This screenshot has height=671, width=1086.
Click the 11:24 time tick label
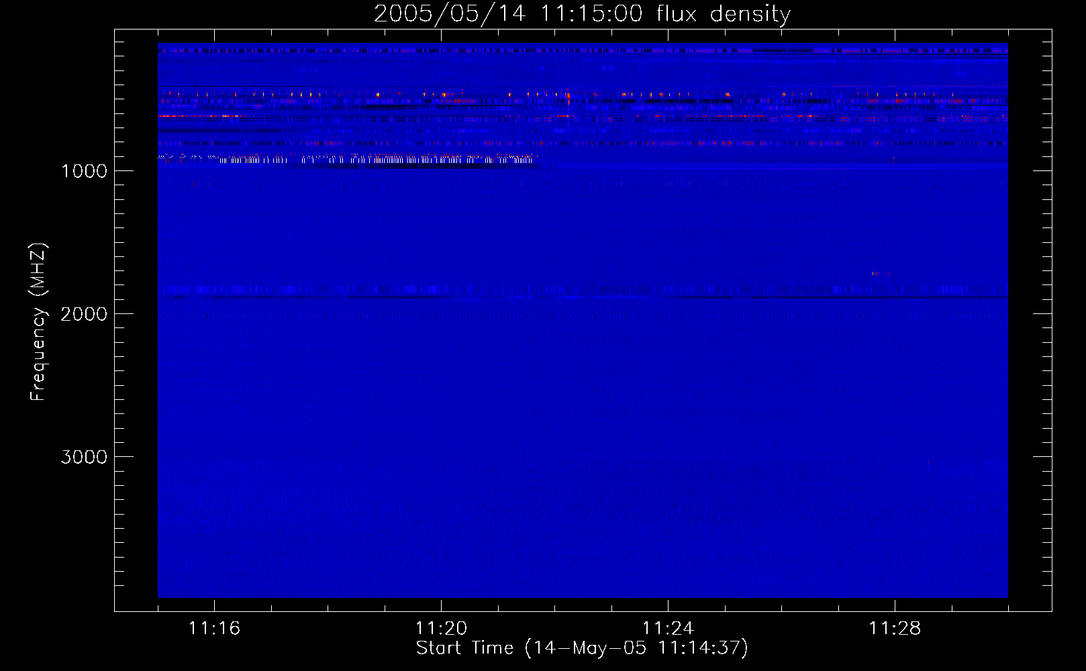(668, 628)
